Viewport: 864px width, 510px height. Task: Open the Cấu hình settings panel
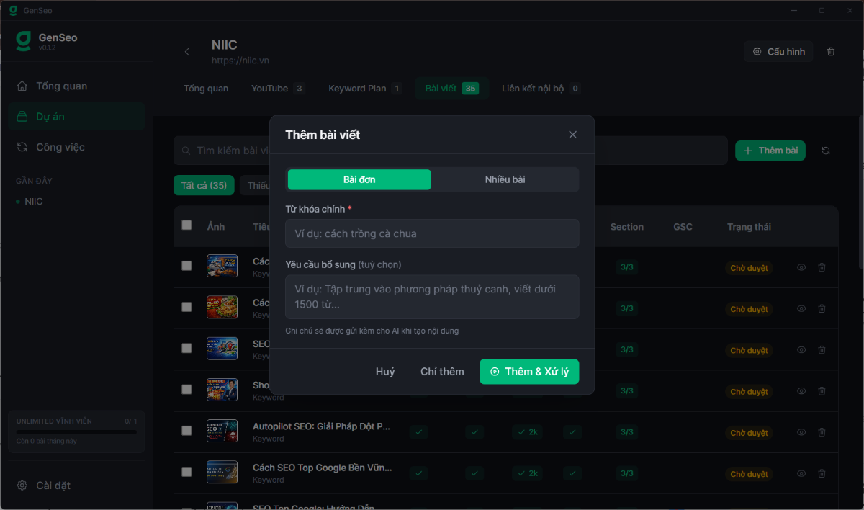(x=778, y=51)
